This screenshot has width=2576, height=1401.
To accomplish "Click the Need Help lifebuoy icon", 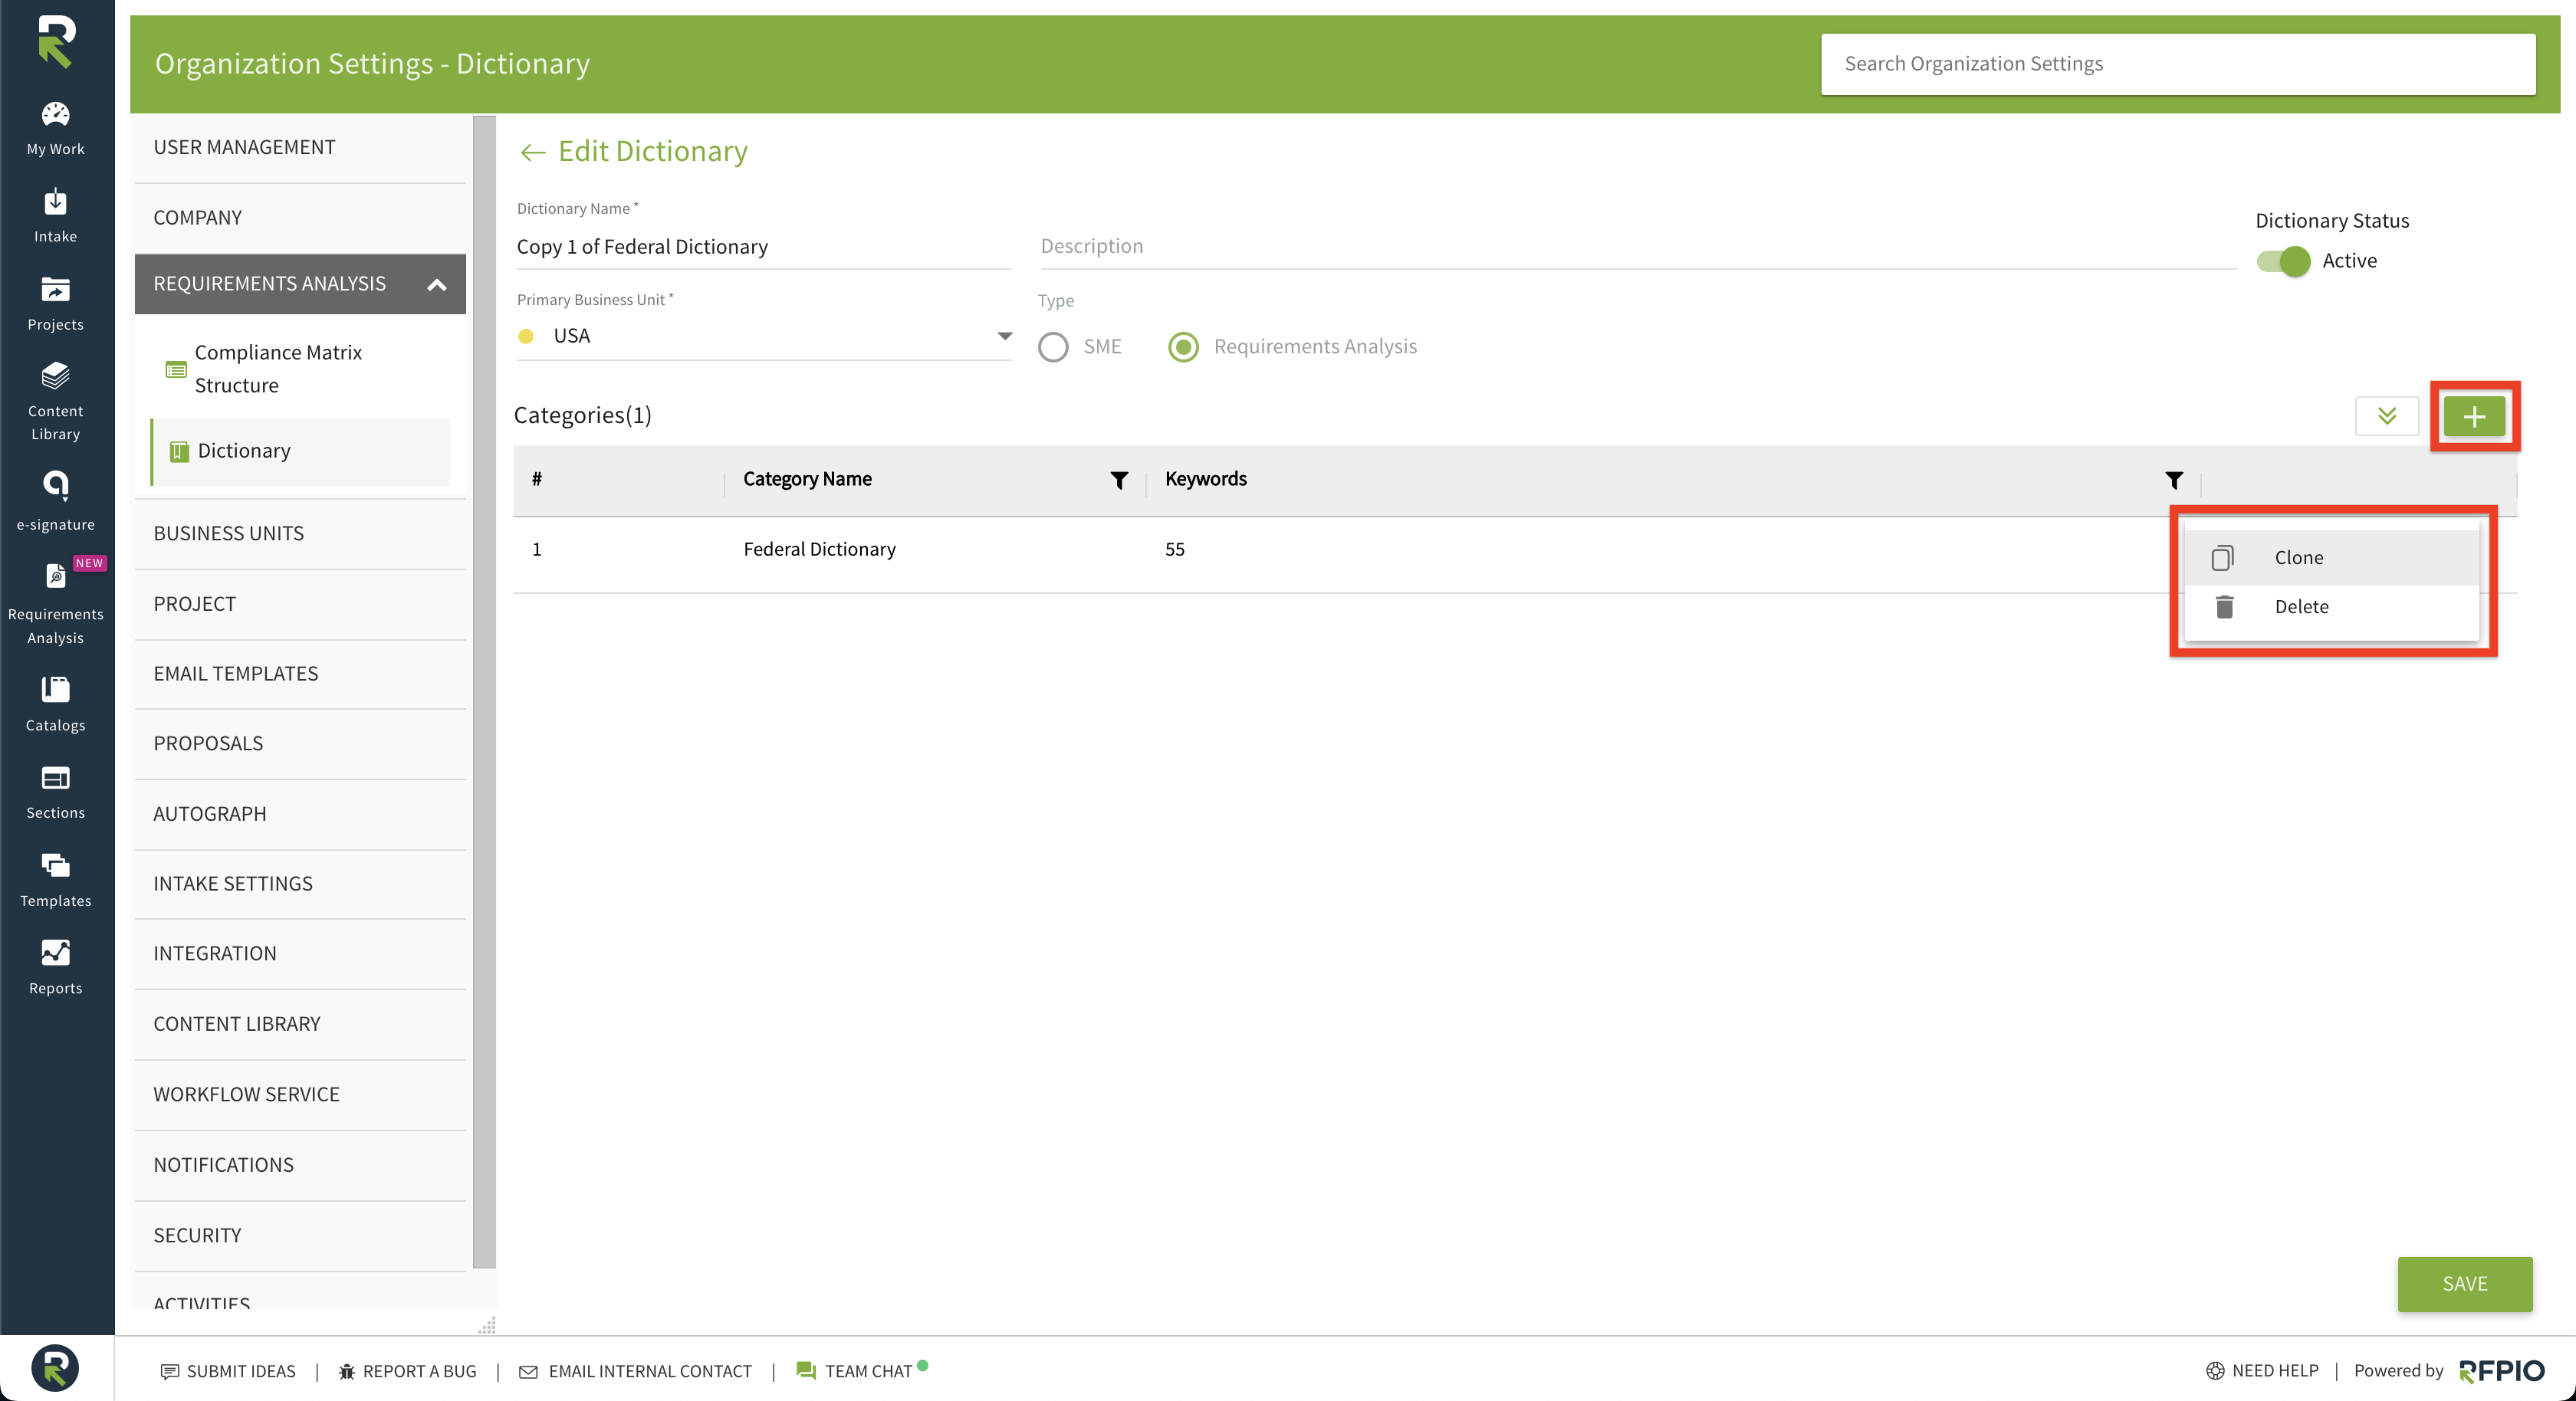I will pyautogui.click(x=2215, y=1371).
